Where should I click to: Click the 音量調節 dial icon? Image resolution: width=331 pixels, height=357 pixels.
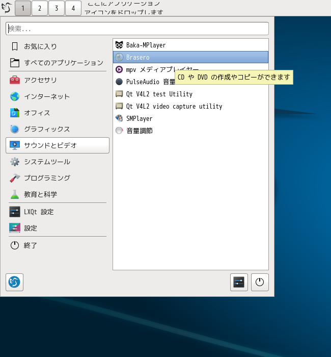click(x=119, y=131)
